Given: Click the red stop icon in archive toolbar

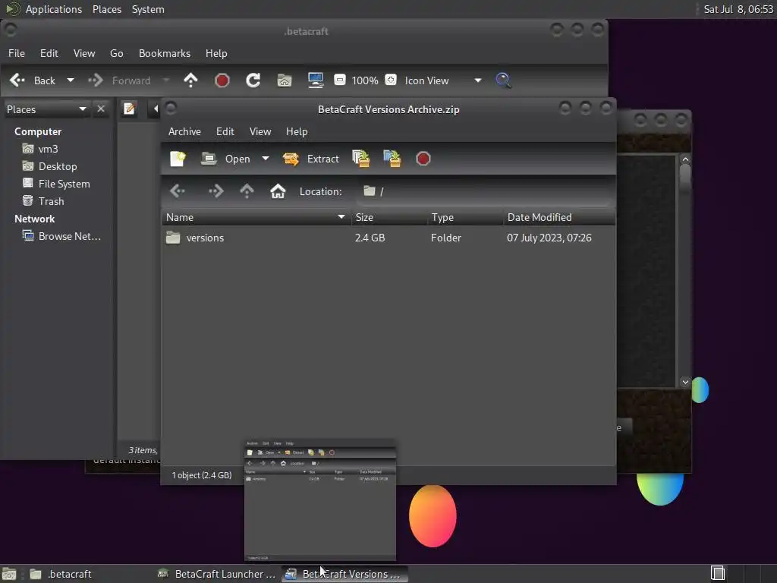Looking at the screenshot, I should [x=423, y=159].
